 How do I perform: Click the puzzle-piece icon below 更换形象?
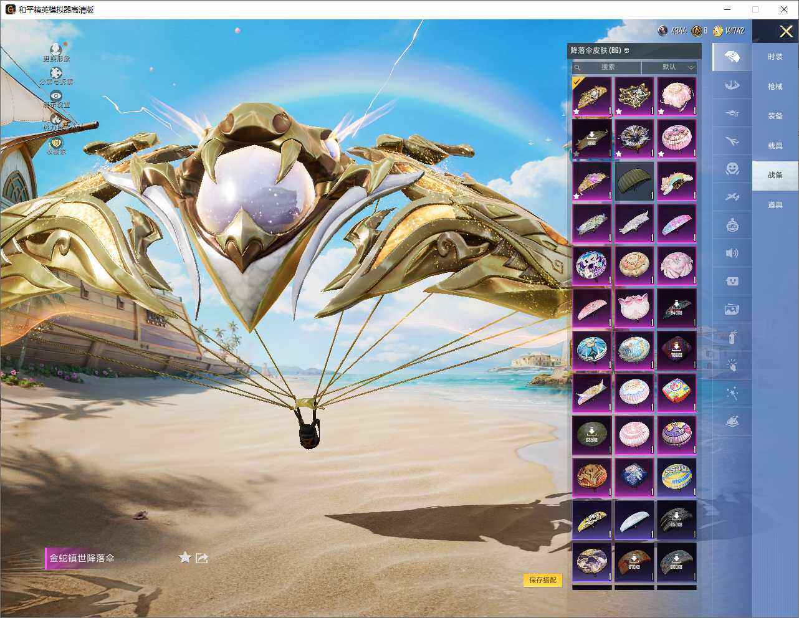[56, 74]
